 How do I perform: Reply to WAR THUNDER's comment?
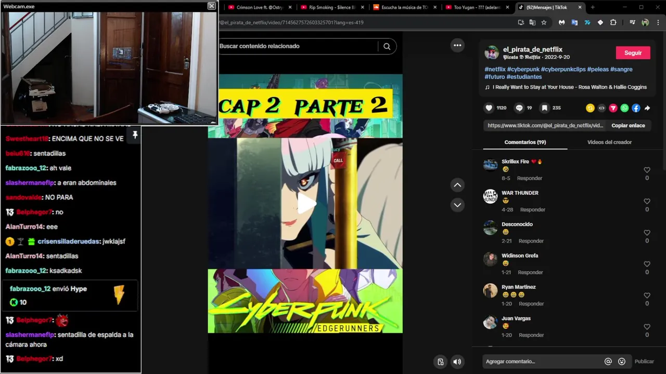pos(533,210)
